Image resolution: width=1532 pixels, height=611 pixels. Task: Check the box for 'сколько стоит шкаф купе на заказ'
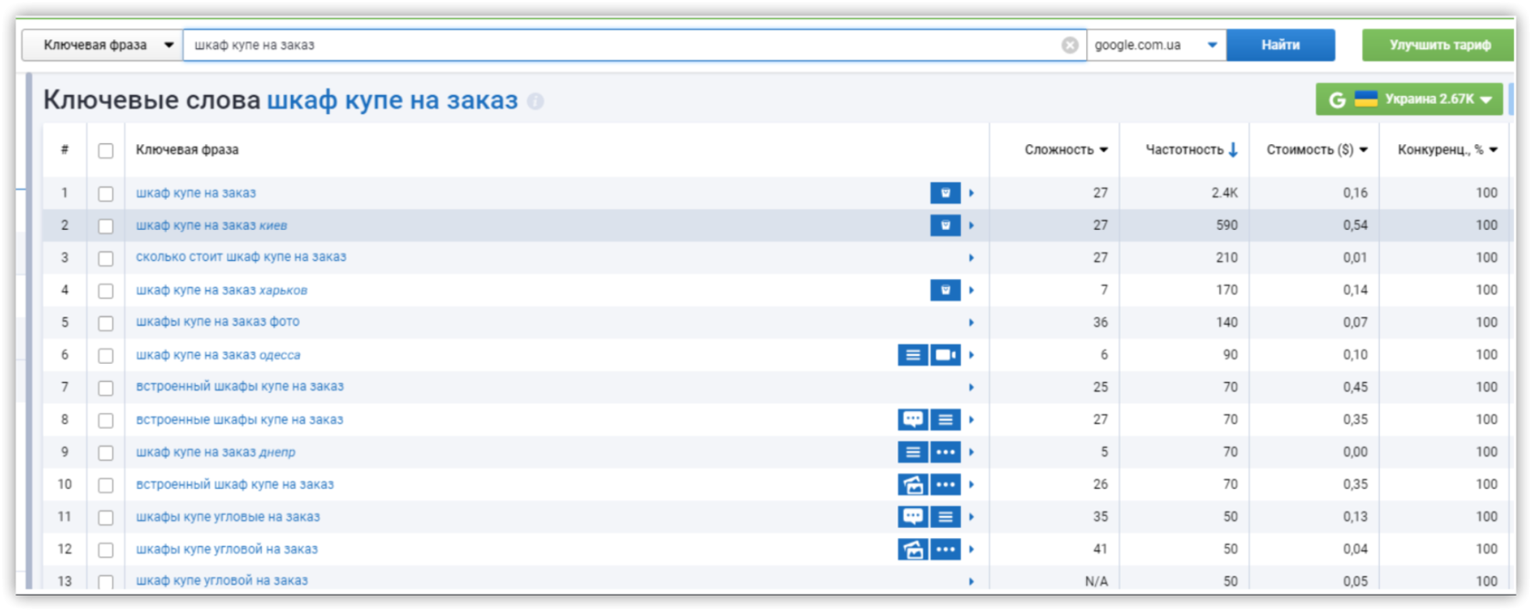coord(106,258)
